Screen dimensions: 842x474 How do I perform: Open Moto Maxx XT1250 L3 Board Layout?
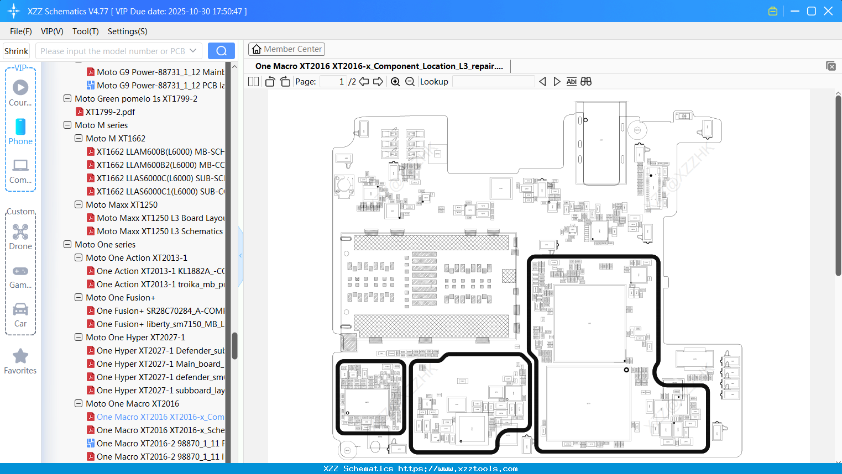point(155,218)
